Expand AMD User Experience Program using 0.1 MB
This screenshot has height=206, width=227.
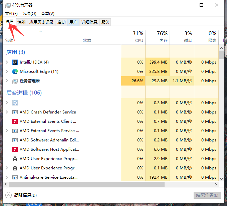tap(7, 168)
